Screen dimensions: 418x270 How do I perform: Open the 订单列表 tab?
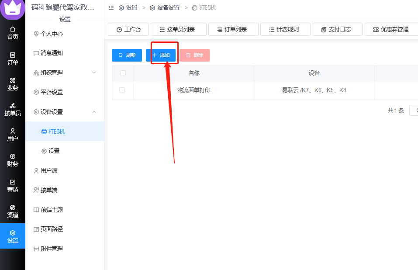click(233, 29)
